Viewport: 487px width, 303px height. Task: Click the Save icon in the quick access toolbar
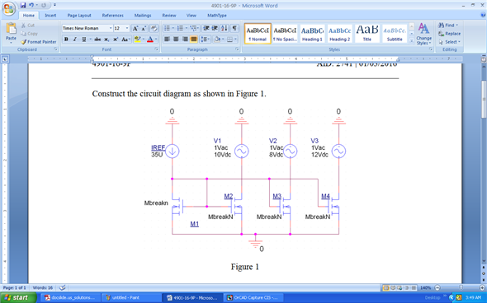(x=23, y=5)
